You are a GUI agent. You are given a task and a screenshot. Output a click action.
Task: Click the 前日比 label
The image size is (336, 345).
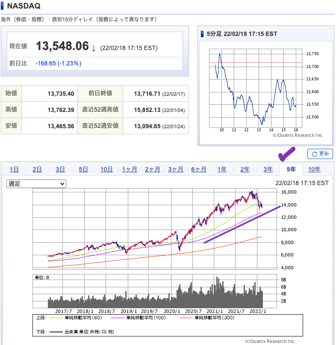pyautogui.click(x=18, y=63)
